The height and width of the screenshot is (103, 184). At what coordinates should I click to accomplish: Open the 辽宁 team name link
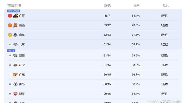click(22, 65)
